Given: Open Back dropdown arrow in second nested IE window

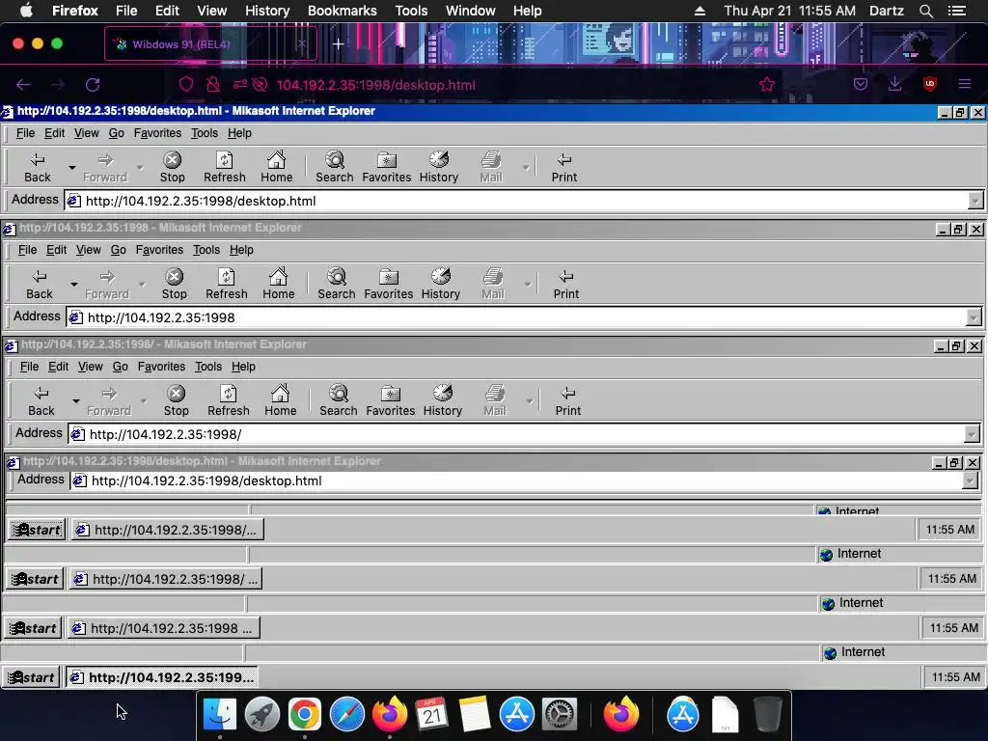Looking at the screenshot, I should tap(73, 285).
